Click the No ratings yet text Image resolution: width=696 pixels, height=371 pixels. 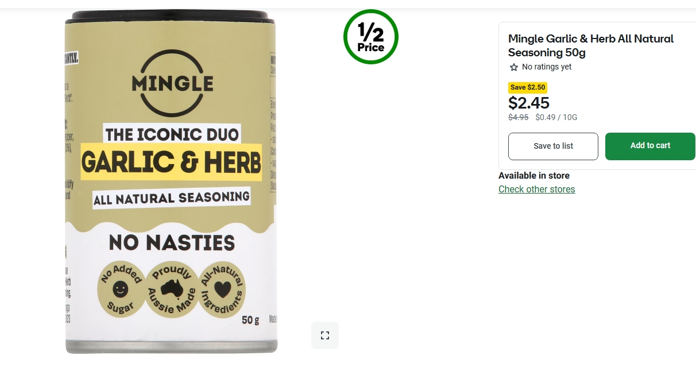tap(547, 67)
